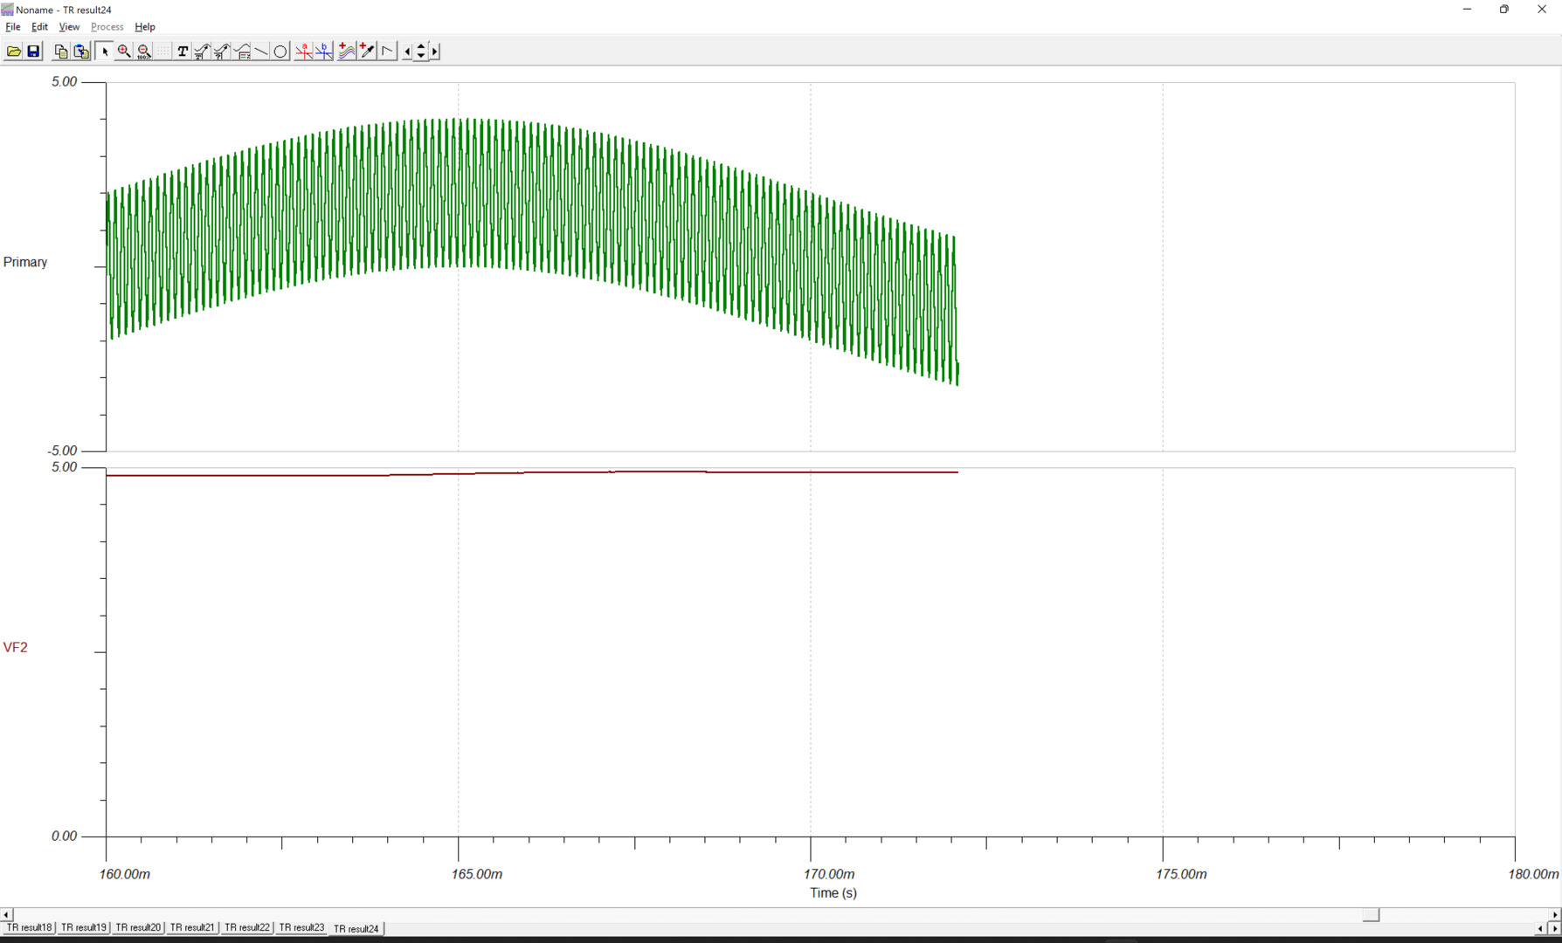Switch to the TR result18 tab
The height and width of the screenshot is (943, 1562).
coord(29,928)
